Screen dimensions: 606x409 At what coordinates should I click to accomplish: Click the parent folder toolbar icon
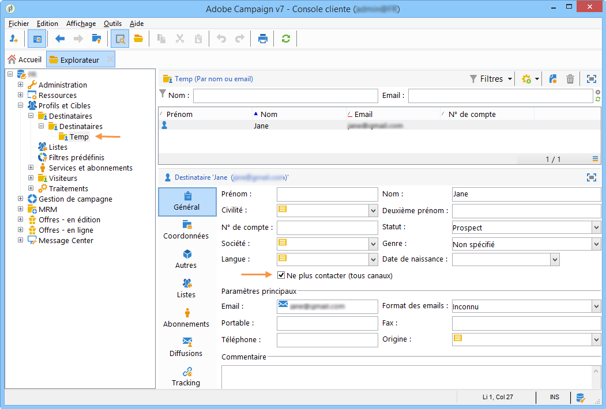(x=97, y=39)
